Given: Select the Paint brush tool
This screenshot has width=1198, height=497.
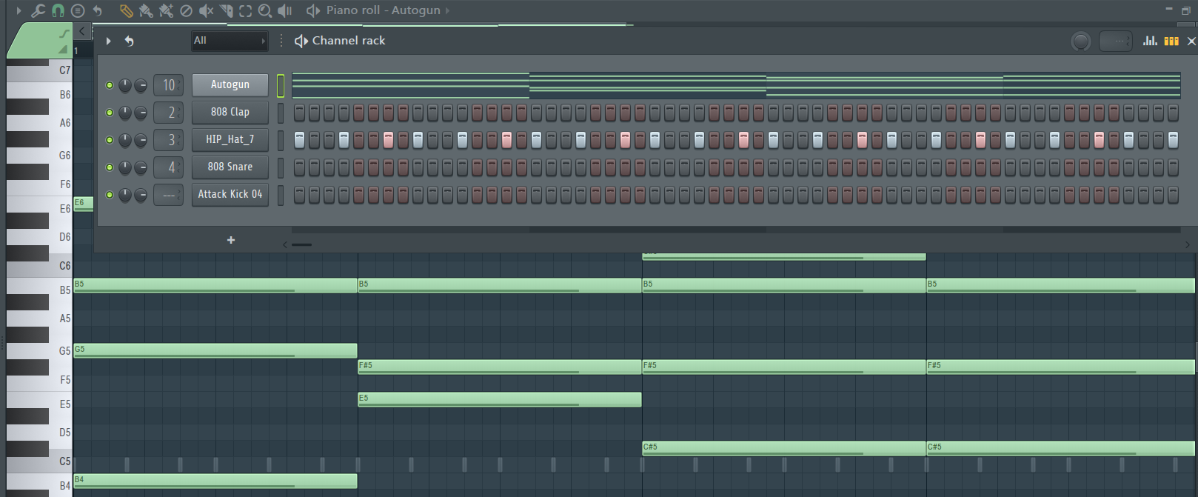Looking at the screenshot, I should (146, 10).
